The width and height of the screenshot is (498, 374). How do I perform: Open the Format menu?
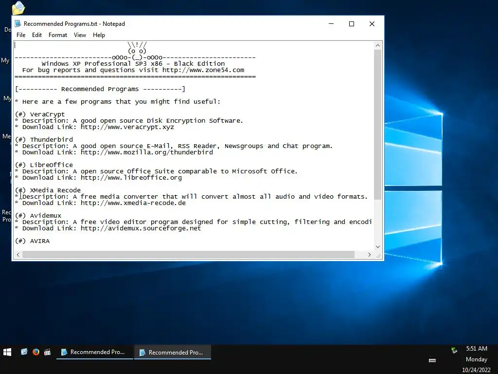[58, 35]
